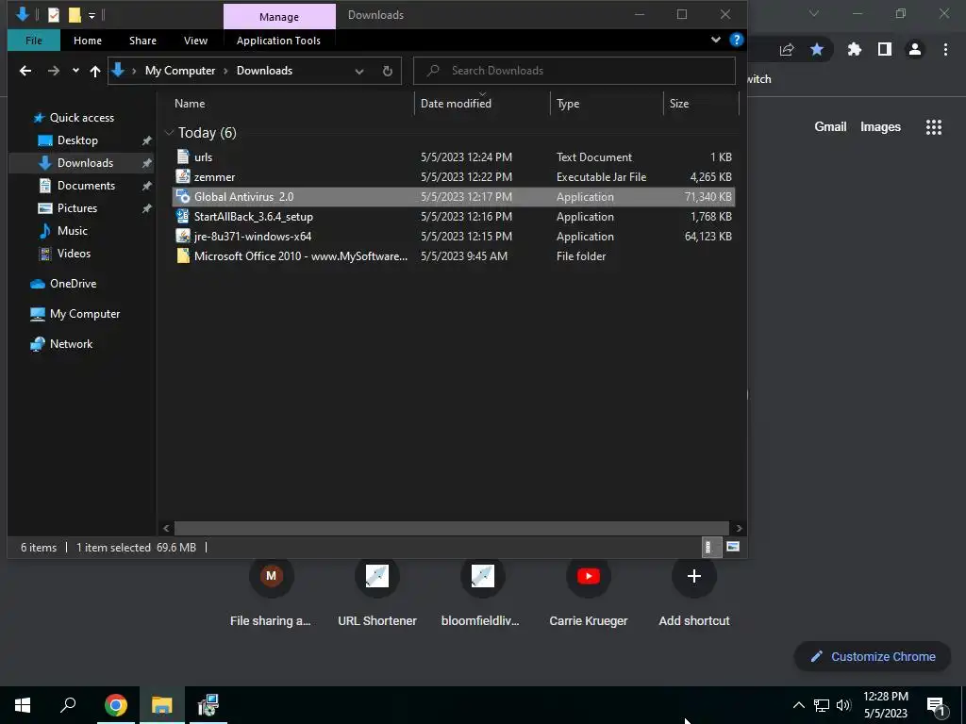Click Chrome icon in taskbar

pyautogui.click(x=115, y=705)
